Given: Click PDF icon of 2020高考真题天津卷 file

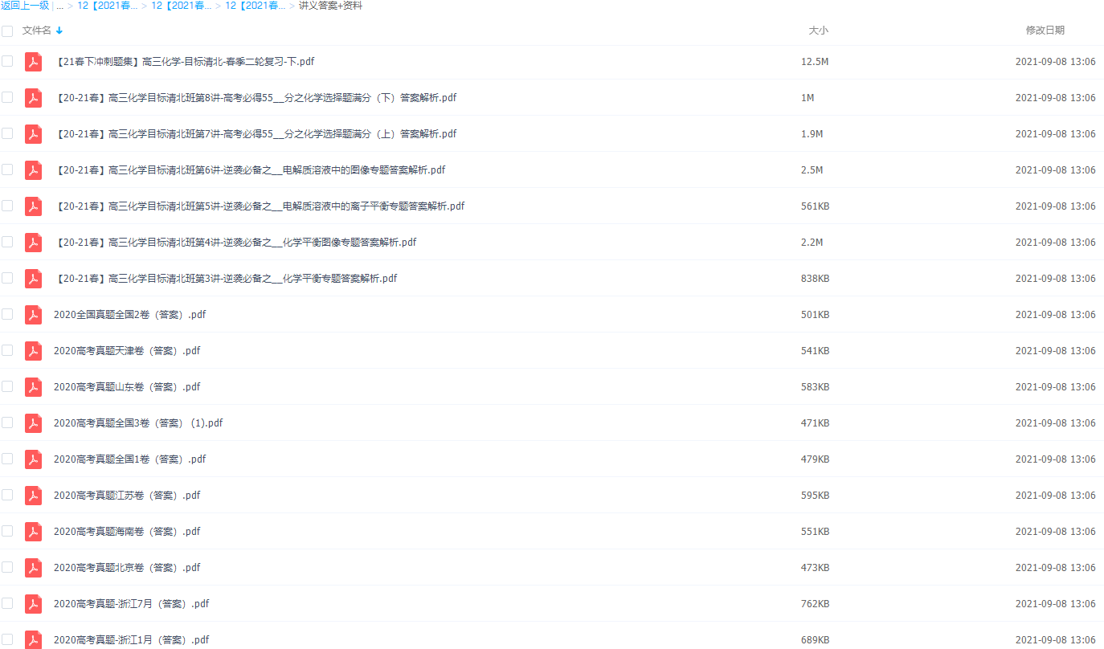Looking at the screenshot, I should point(33,351).
